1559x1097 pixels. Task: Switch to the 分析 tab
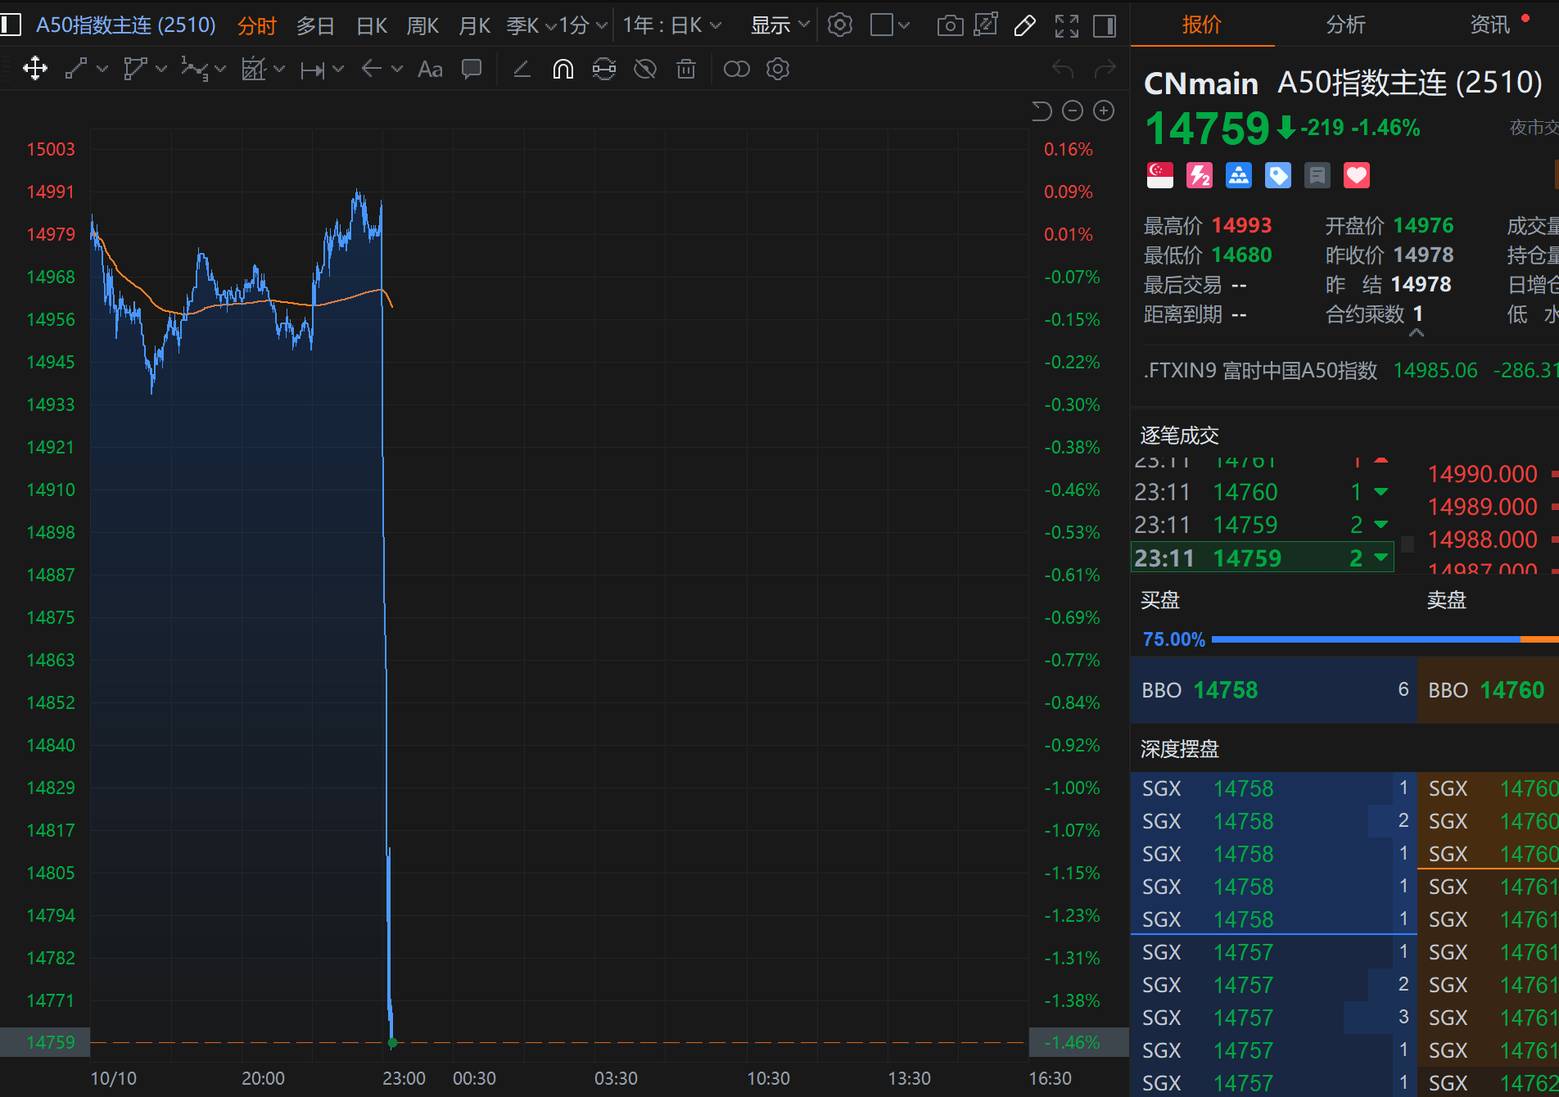(x=1345, y=25)
